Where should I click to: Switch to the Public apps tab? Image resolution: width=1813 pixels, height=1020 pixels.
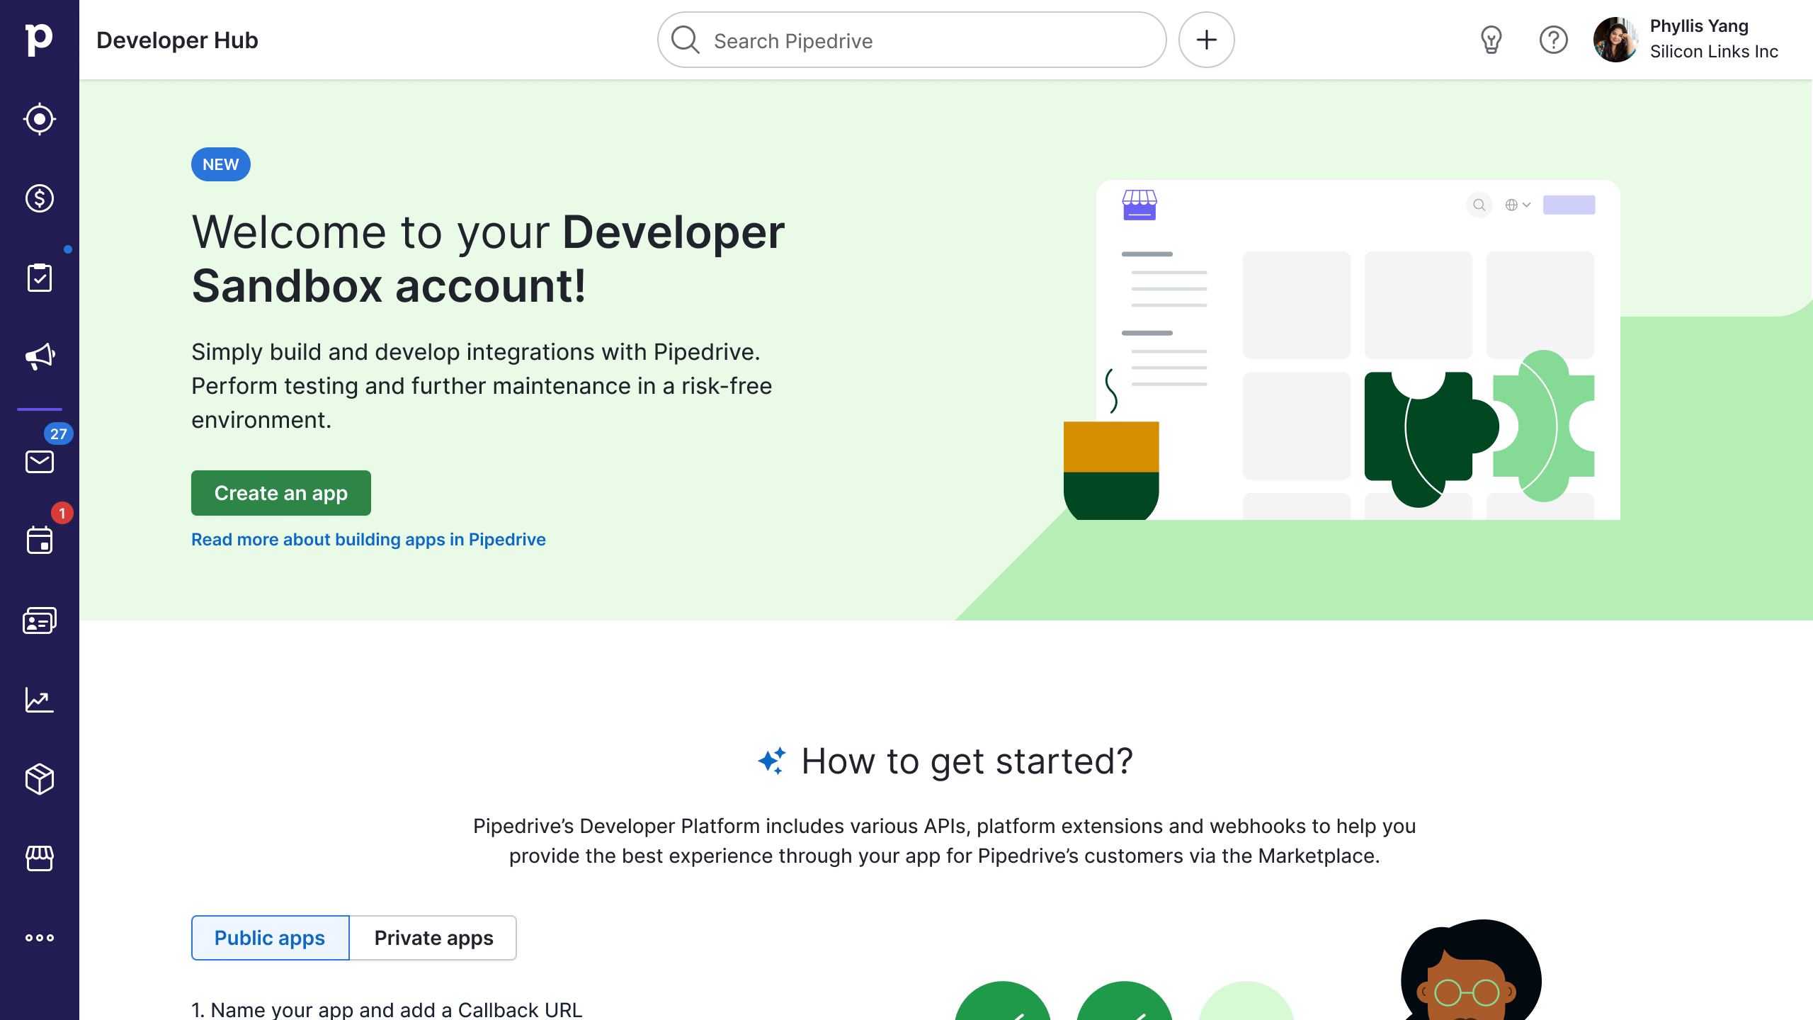(x=269, y=938)
